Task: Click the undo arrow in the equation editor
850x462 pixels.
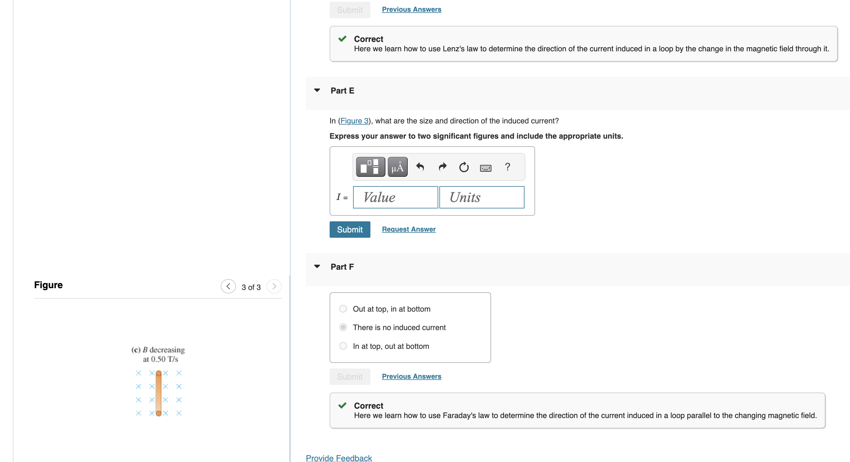Action: point(420,167)
